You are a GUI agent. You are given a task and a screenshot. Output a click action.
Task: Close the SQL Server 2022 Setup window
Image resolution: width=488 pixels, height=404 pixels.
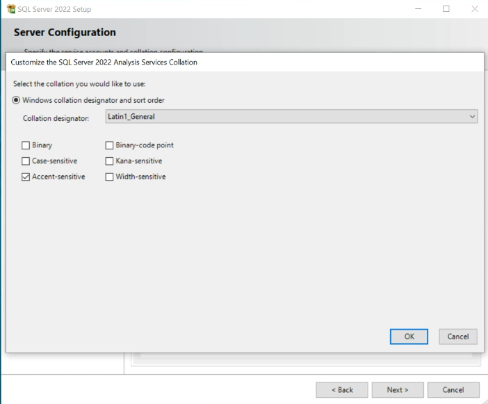[475, 9]
